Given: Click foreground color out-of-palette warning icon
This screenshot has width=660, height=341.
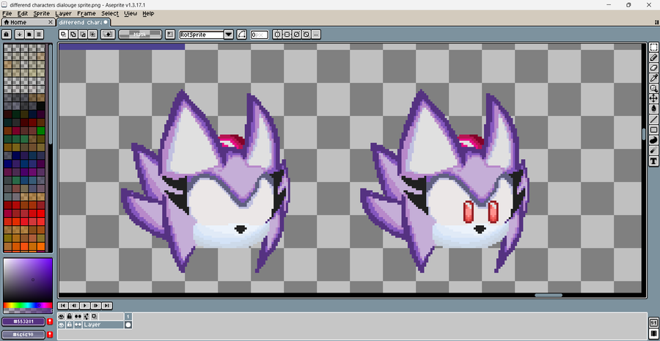Looking at the screenshot, I should [x=50, y=322].
